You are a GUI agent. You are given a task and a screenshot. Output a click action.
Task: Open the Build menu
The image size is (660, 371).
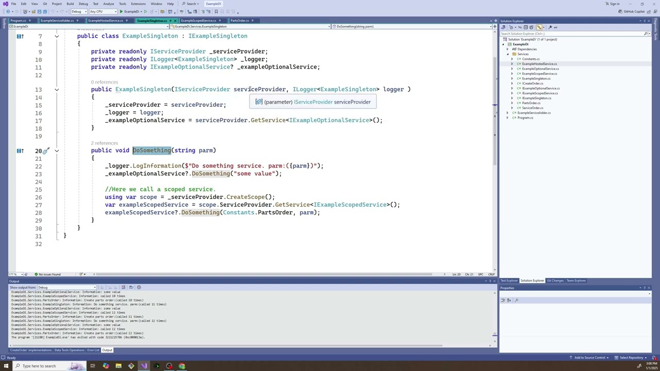pos(70,4)
